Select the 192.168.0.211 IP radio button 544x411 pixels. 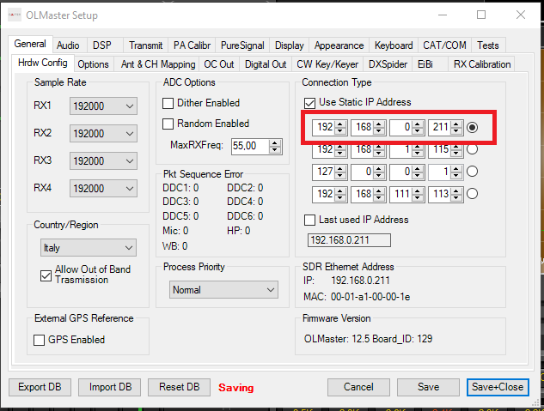click(x=472, y=128)
